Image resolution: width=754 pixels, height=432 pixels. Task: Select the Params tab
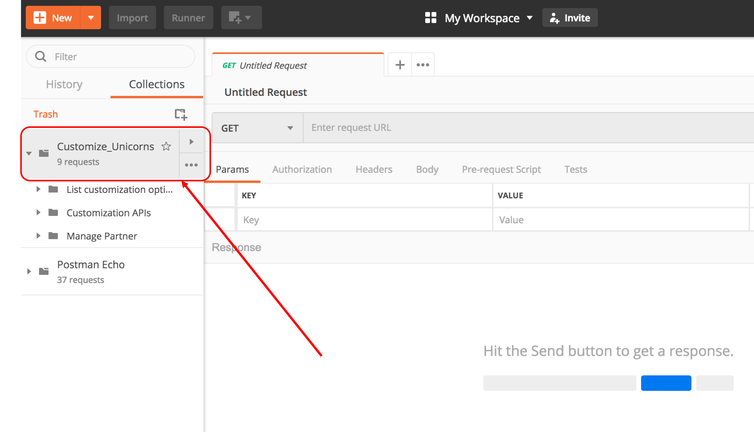coord(232,169)
